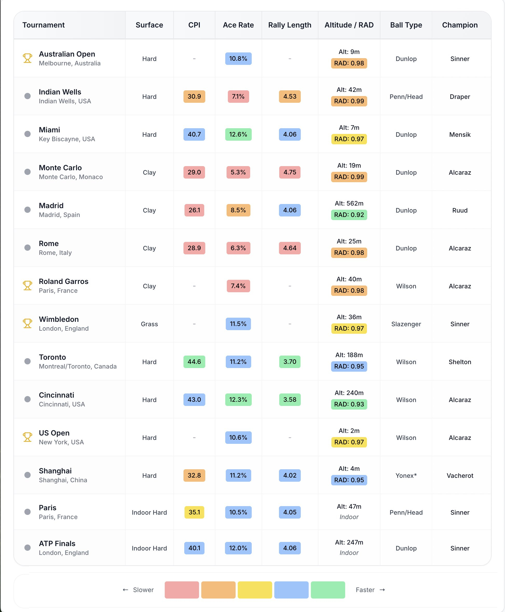Open the Monte Carlo tournament name
The image size is (505, 612).
[x=60, y=168]
